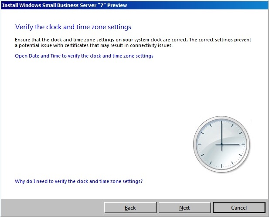Image resolution: width=269 pixels, height=217 pixels.
Task: Click the paragraph about certificates and connectivity issues
Action: (x=133, y=43)
